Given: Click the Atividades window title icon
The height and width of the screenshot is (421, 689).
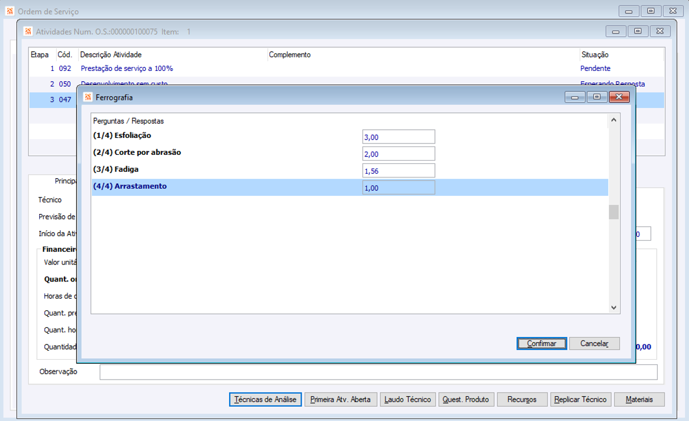Looking at the screenshot, I should tap(28, 31).
